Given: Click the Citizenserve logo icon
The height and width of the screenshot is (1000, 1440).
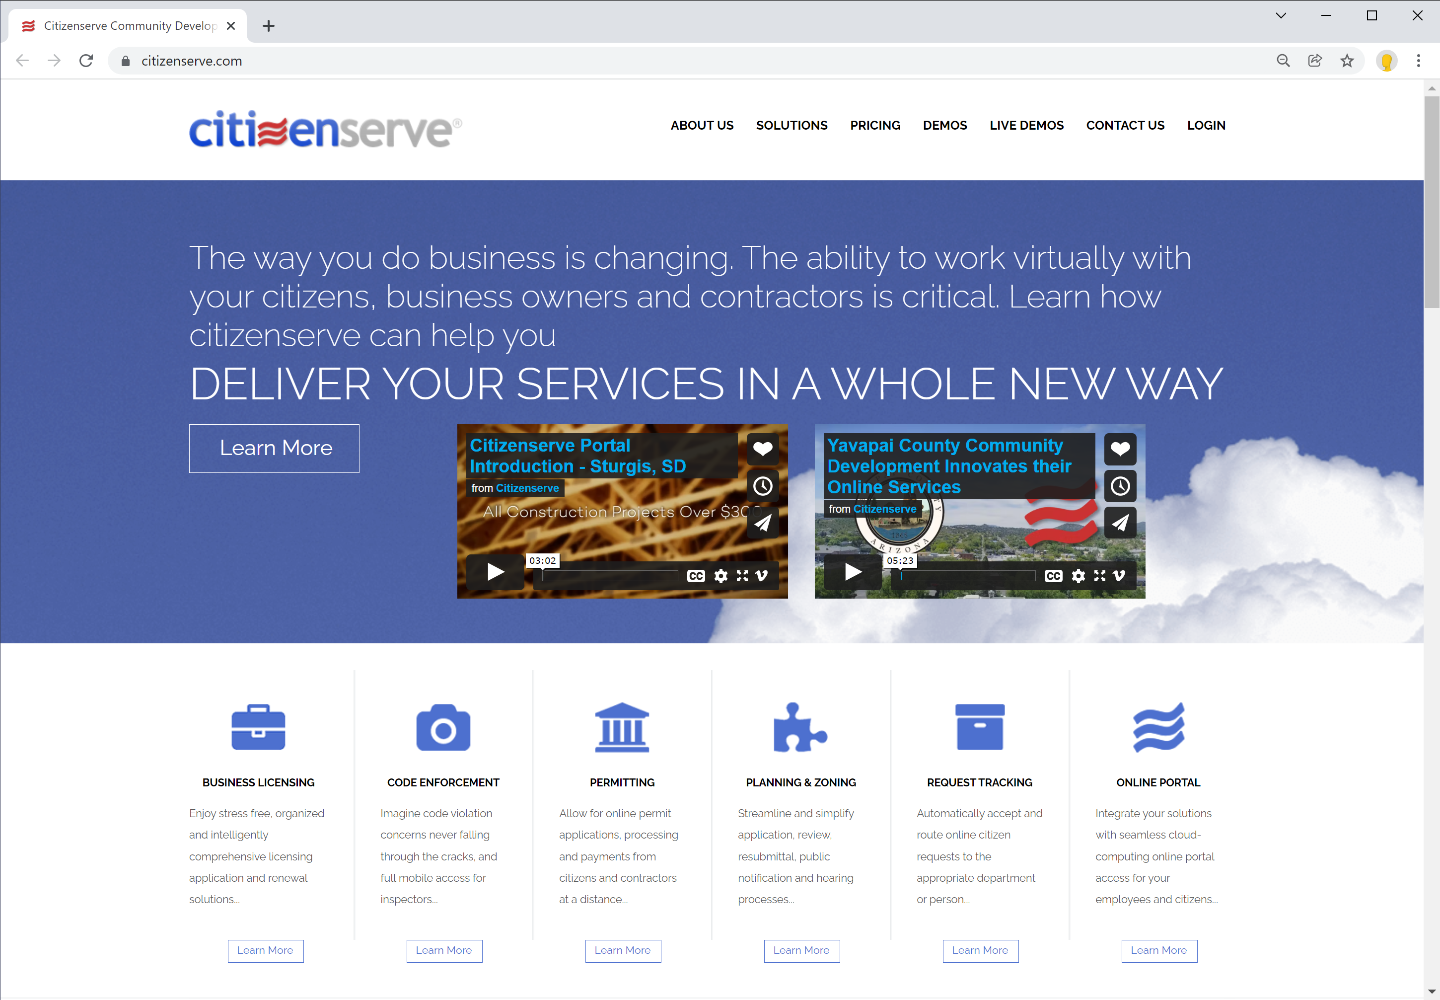Looking at the screenshot, I should point(325,129).
